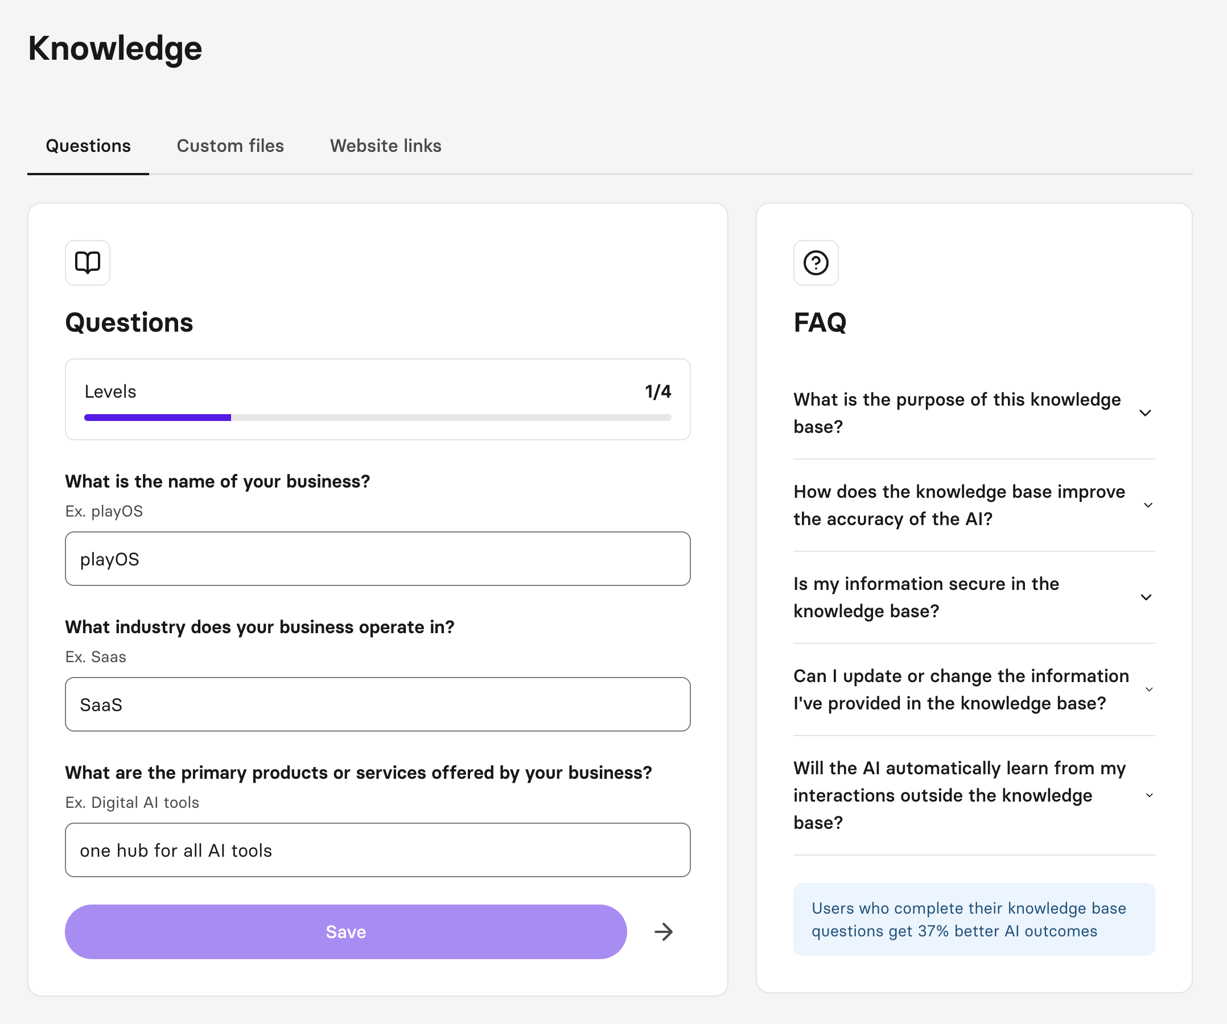Click the purple Save button
Image resolution: width=1227 pixels, height=1024 pixels.
point(346,932)
